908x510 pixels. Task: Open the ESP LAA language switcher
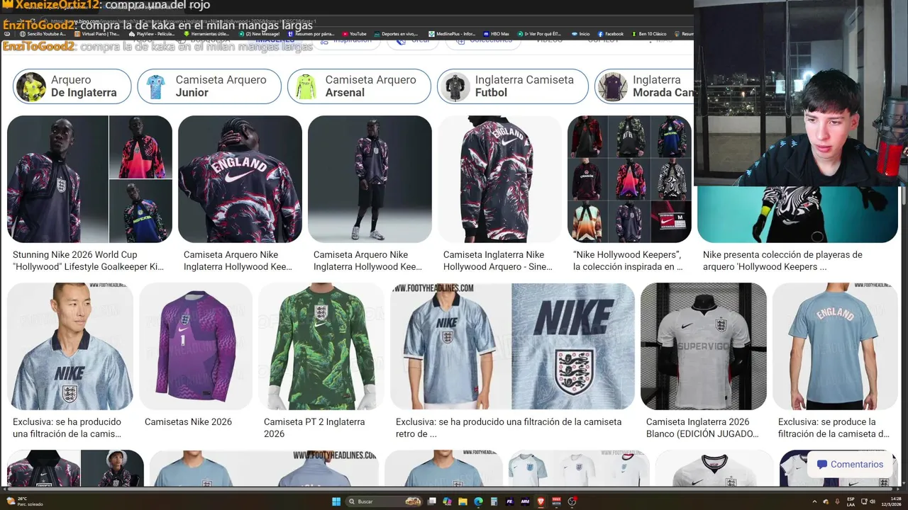[x=851, y=501]
